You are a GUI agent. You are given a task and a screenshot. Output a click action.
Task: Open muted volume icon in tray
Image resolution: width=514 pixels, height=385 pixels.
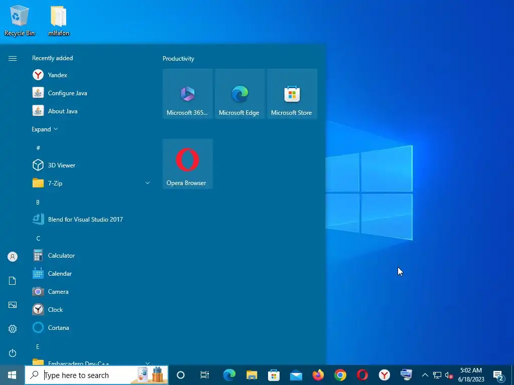(x=449, y=375)
